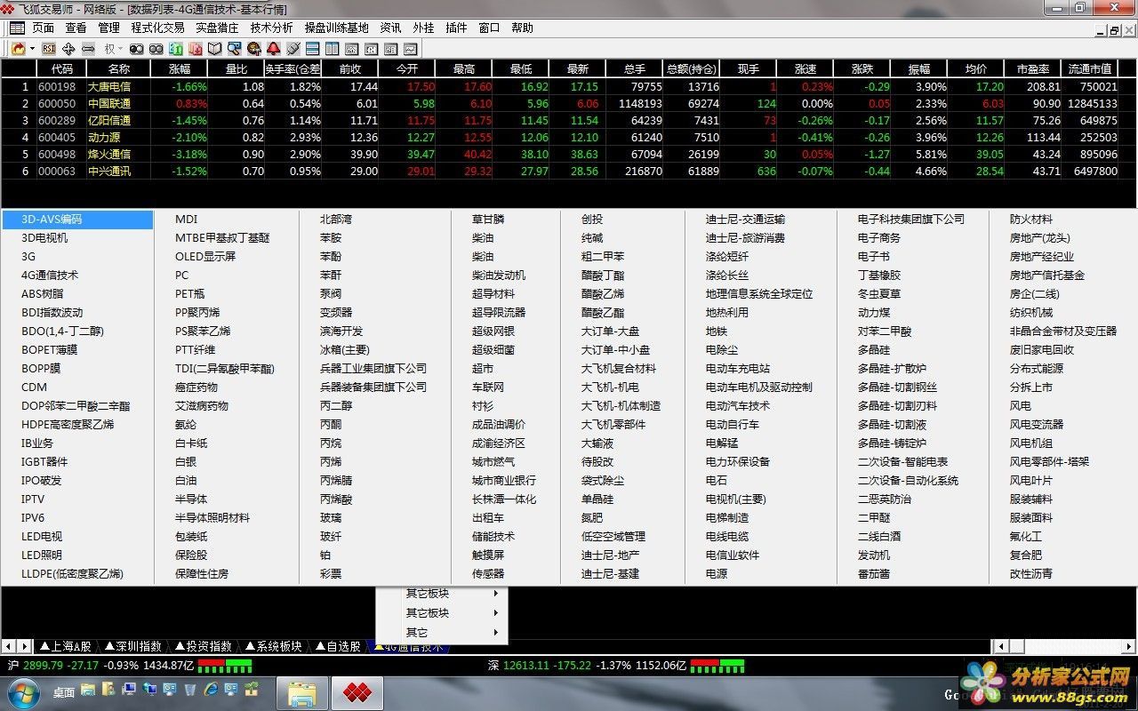The height and width of the screenshot is (711, 1138).
Task: Open Windows Explorer from the taskbar
Action: click(x=302, y=692)
